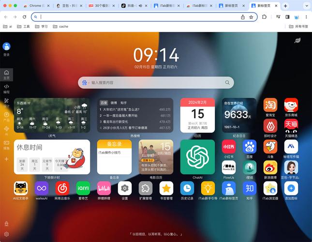
Task: Open hot search item 大年初六"送穷鬼"怎么送?
Action: pos(135,109)
